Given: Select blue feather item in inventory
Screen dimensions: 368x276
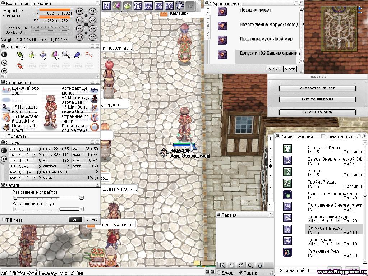Looking at the screenshot, I should [x=77, y=55].
